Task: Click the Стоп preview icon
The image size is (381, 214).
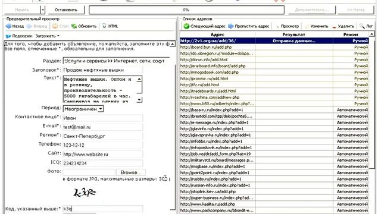Action: [55, 26]
